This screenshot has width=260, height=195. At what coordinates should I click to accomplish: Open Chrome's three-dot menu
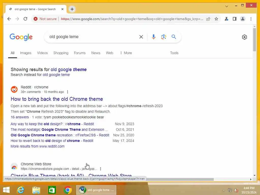[x=251, y=19]
